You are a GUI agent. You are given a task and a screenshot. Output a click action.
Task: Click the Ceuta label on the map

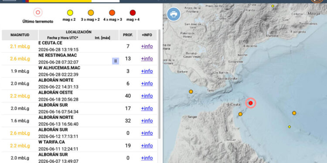tap(235, 104)
